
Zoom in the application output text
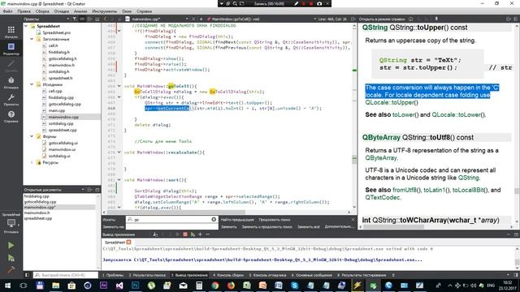(x=200, y=234)
